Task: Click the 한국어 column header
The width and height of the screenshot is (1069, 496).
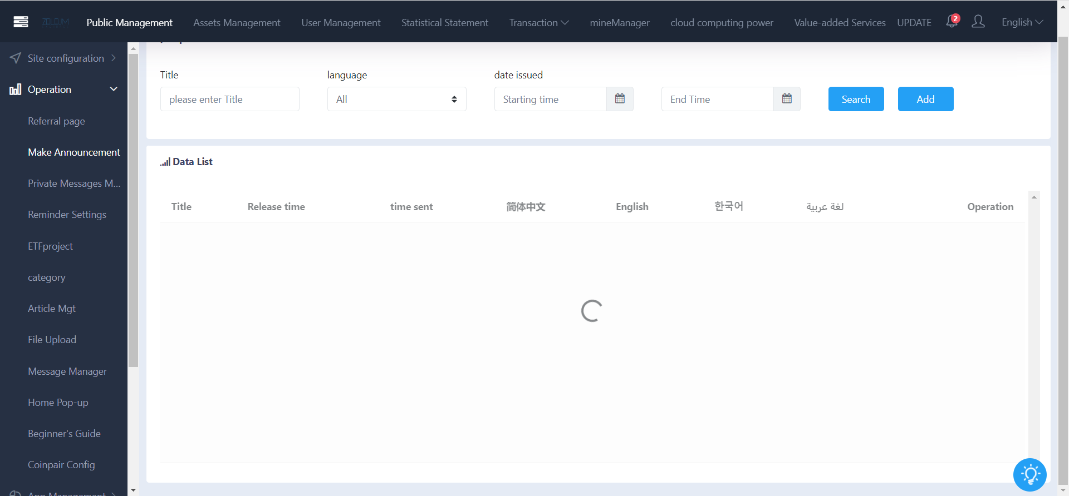Action: click(x=729, y=206)
